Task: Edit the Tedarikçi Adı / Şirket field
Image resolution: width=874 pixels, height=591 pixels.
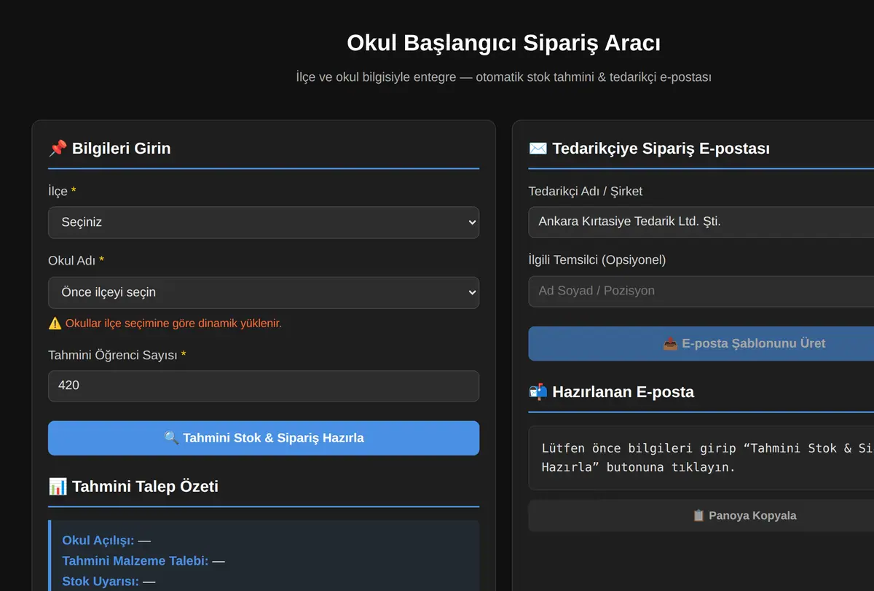Action: pyautogui.click(x=701, y=222)
